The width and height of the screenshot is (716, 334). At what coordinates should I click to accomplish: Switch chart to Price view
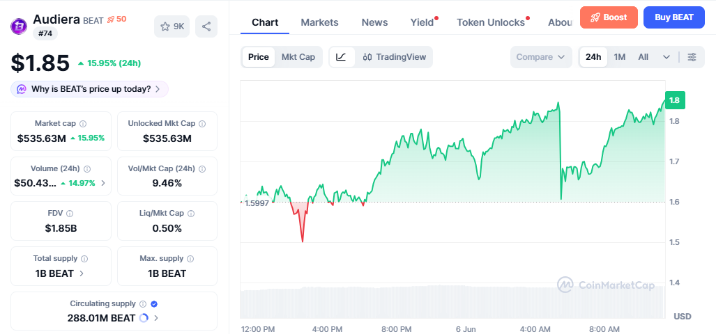259,57
